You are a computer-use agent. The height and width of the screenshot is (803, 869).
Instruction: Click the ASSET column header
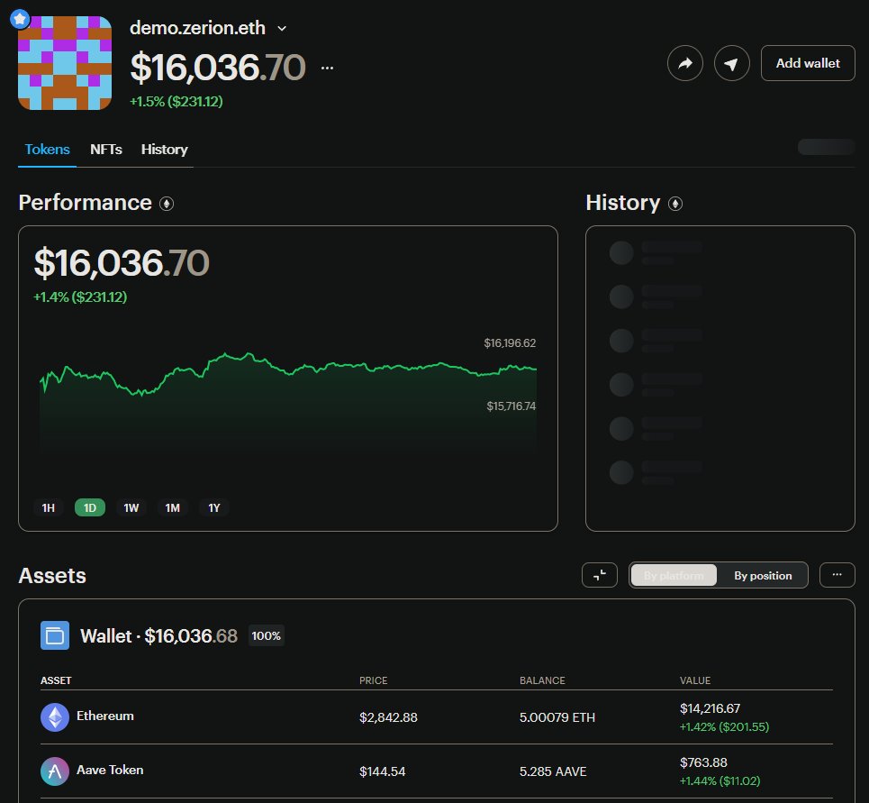[56, 680]
